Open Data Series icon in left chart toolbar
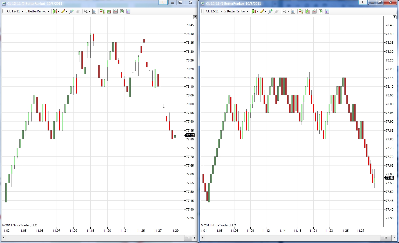This screenshot has height=243, width=399. pyautogui.click(x=109, y=11)
